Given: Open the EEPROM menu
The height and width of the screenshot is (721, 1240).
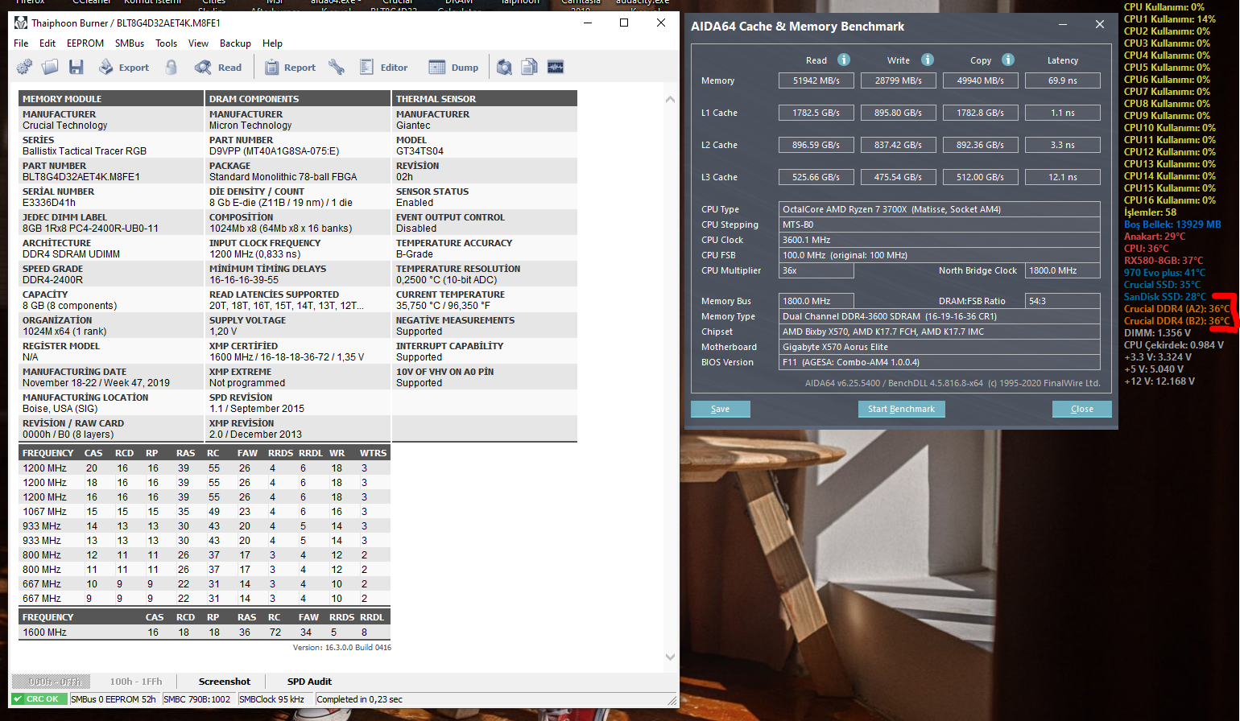Looking at the screenshot, I should (85, 43).
